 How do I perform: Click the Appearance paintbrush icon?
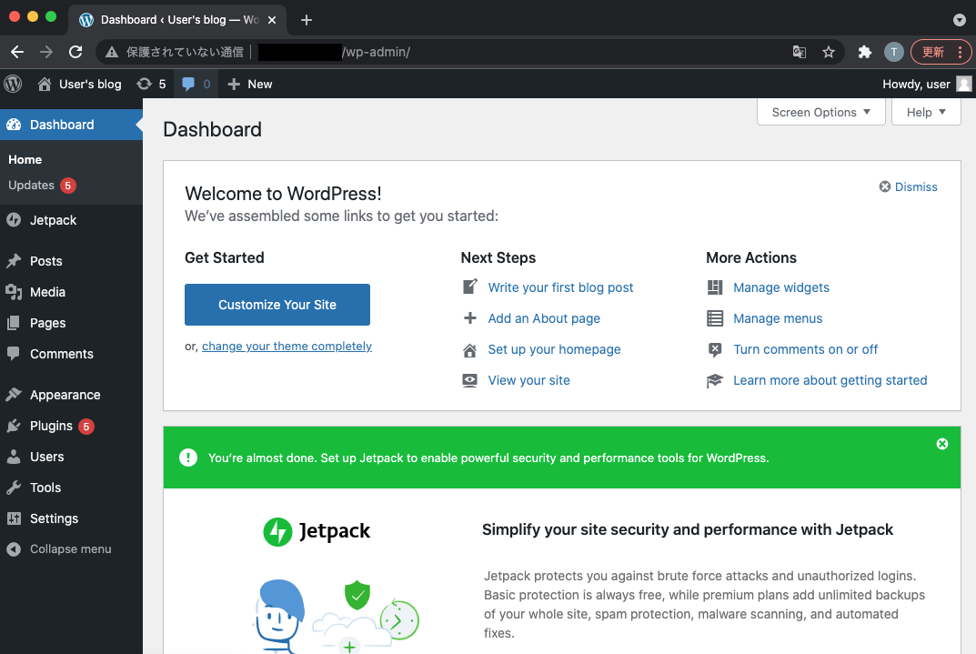click(14, 395)
